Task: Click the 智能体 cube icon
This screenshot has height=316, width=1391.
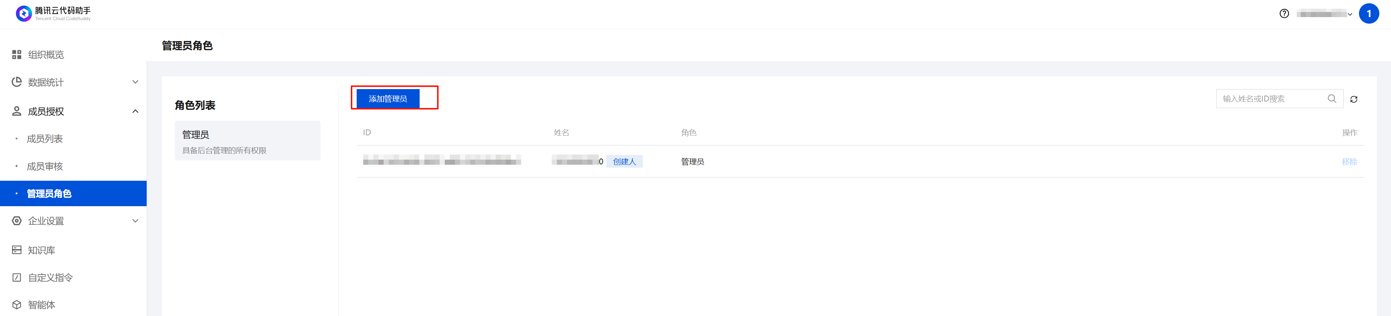Action: click(17, 305)
